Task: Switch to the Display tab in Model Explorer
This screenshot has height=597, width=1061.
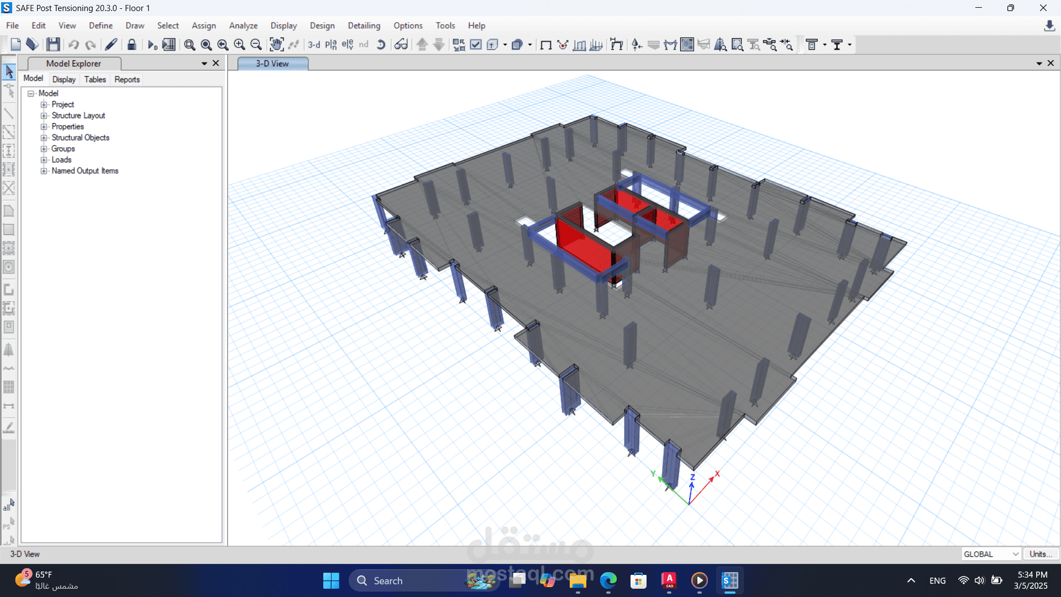Action: (x=64, y=80)
